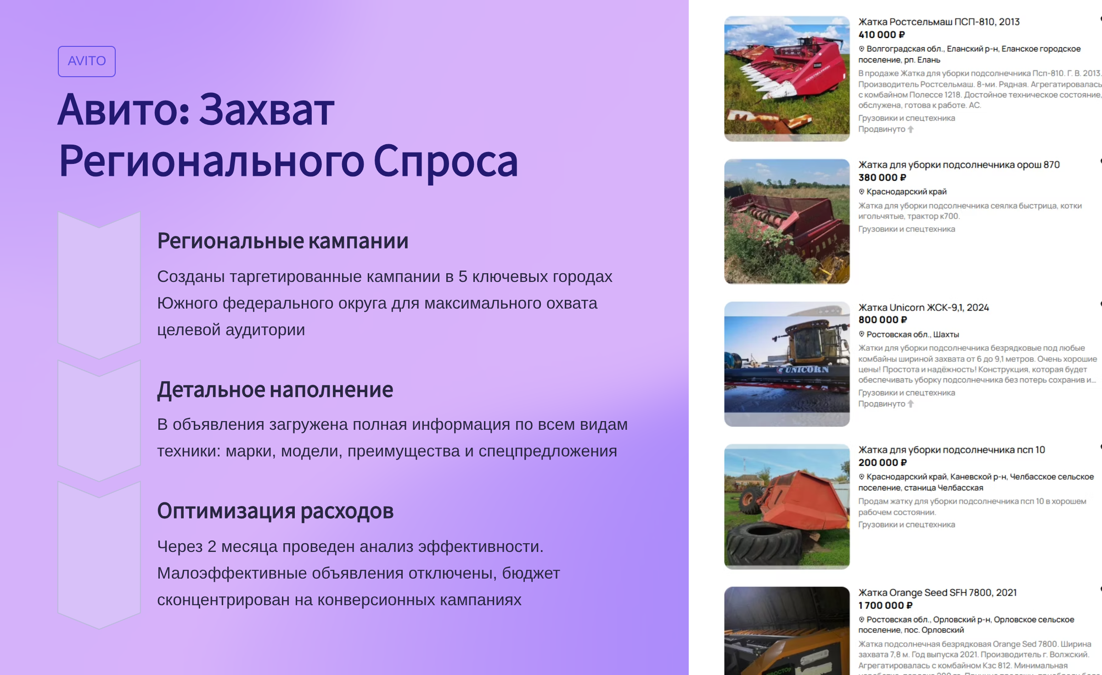
Task: Click location pin icon for Волгоградская обл. listing
Action: [862, 49]
